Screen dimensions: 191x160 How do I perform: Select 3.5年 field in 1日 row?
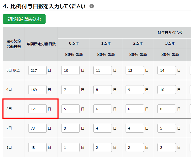[167, 147]
